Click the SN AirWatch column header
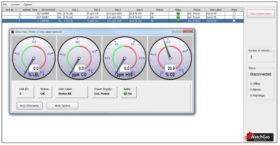 (x=48, y=10)
